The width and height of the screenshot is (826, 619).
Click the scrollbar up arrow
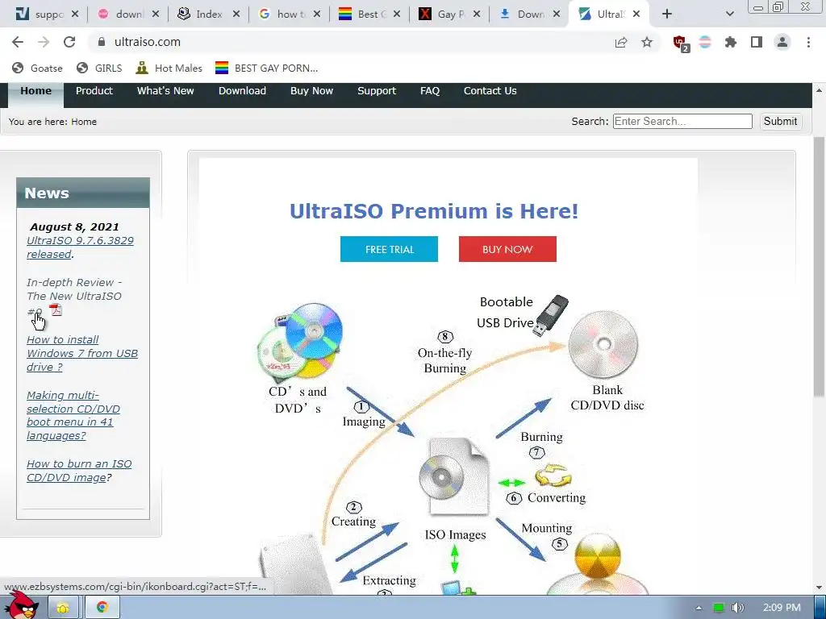[819, 90]
